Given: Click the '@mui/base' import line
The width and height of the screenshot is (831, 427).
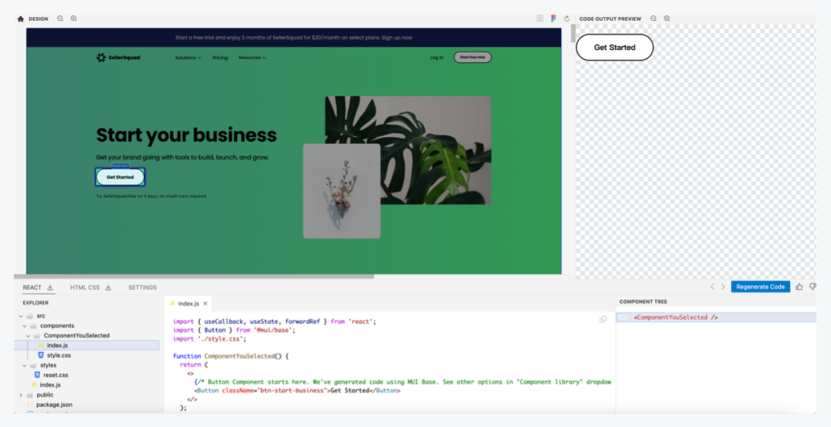Looking at the screenshot, I should click(234, 330).
